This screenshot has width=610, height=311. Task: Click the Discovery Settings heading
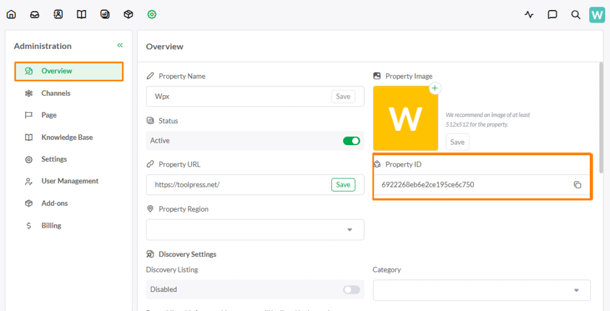pyautogui.click(x=188, y=255)
